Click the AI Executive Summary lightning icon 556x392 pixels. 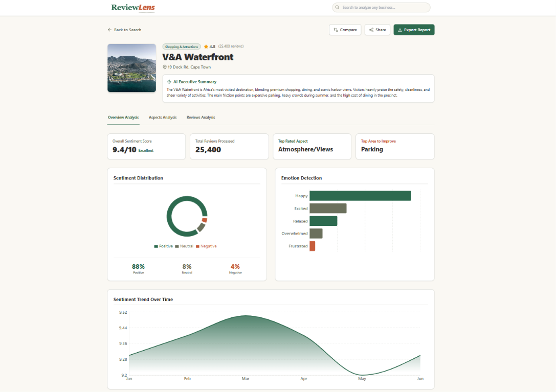(169, 82)
